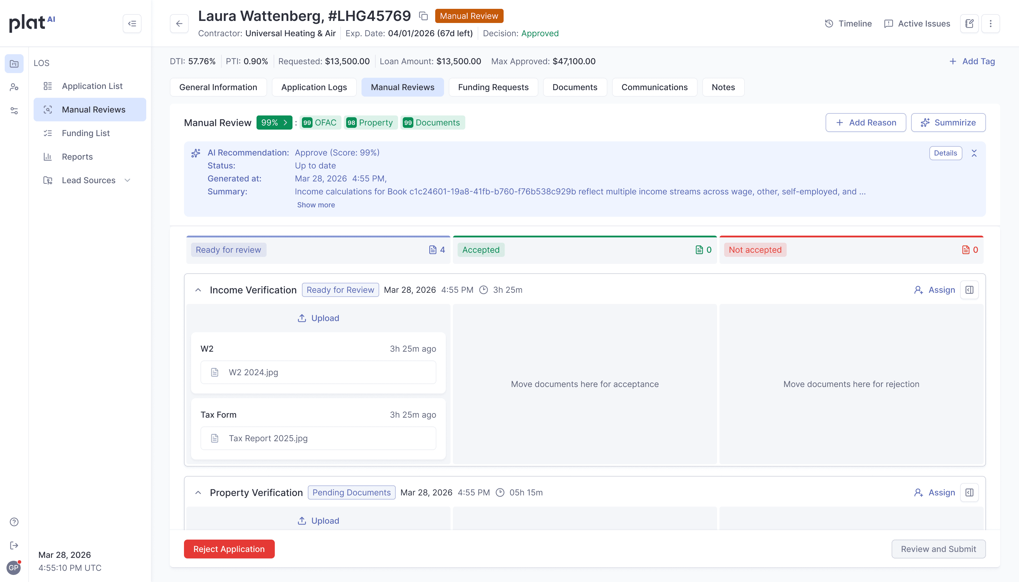Screen dimensions: 1019x582
Task: Select the LOS module icon in rail
Action: [14, 64]
